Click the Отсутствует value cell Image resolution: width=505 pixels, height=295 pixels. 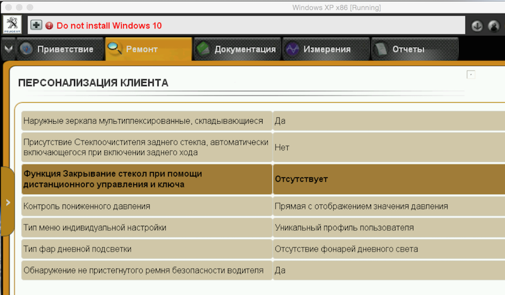[389, 179]
